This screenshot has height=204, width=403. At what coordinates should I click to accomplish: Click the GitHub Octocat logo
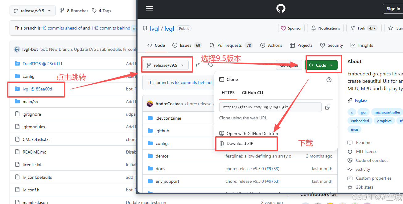(x=281, y=9)
